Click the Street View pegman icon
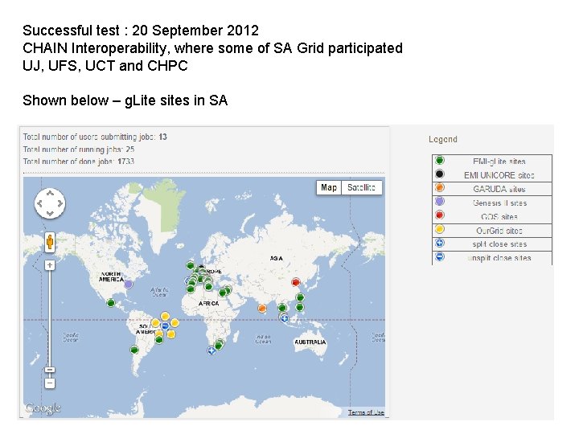The image size is (579, 434). [x=50, y=242]
